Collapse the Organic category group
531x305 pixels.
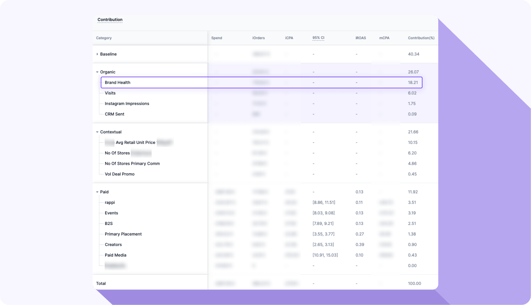[x=97, y=72]
